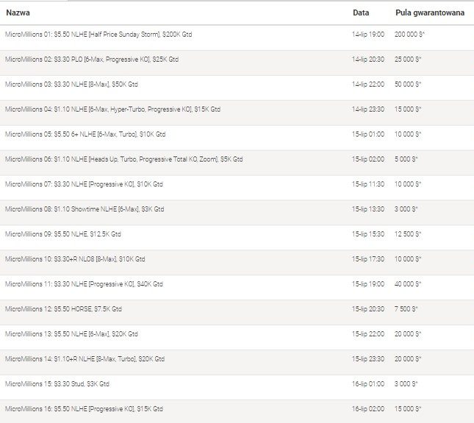Viewport: 474px width, 423px height.
Task: Open MicroMillions 07 Progressive KO $10K
Action: tap(84, 184)
